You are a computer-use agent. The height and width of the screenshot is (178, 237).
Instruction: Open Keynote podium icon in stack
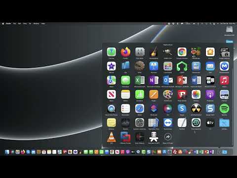(x=154, y=66)
